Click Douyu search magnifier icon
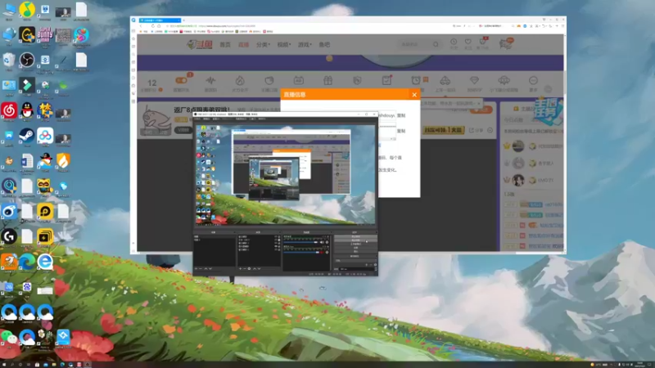 point(436,44)
